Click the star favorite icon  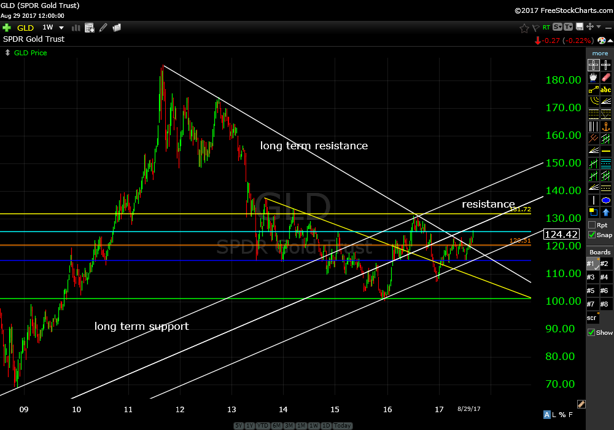pyautogui.click(x=524, y=28)
